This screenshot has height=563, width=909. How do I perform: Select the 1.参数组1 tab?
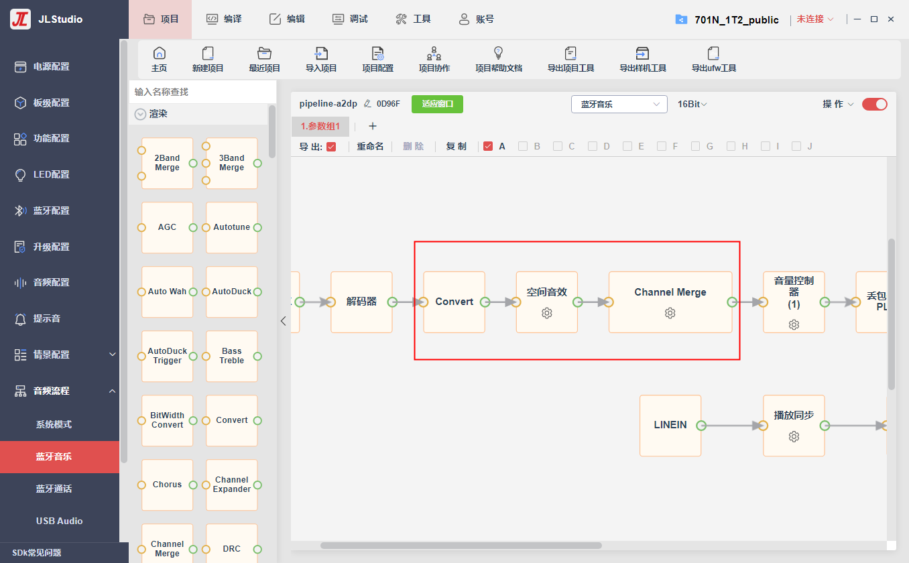click(320, 126)
